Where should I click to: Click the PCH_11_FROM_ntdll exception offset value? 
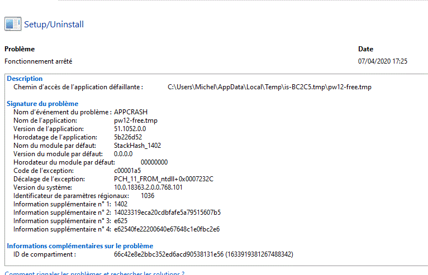[x=164, y=179]
